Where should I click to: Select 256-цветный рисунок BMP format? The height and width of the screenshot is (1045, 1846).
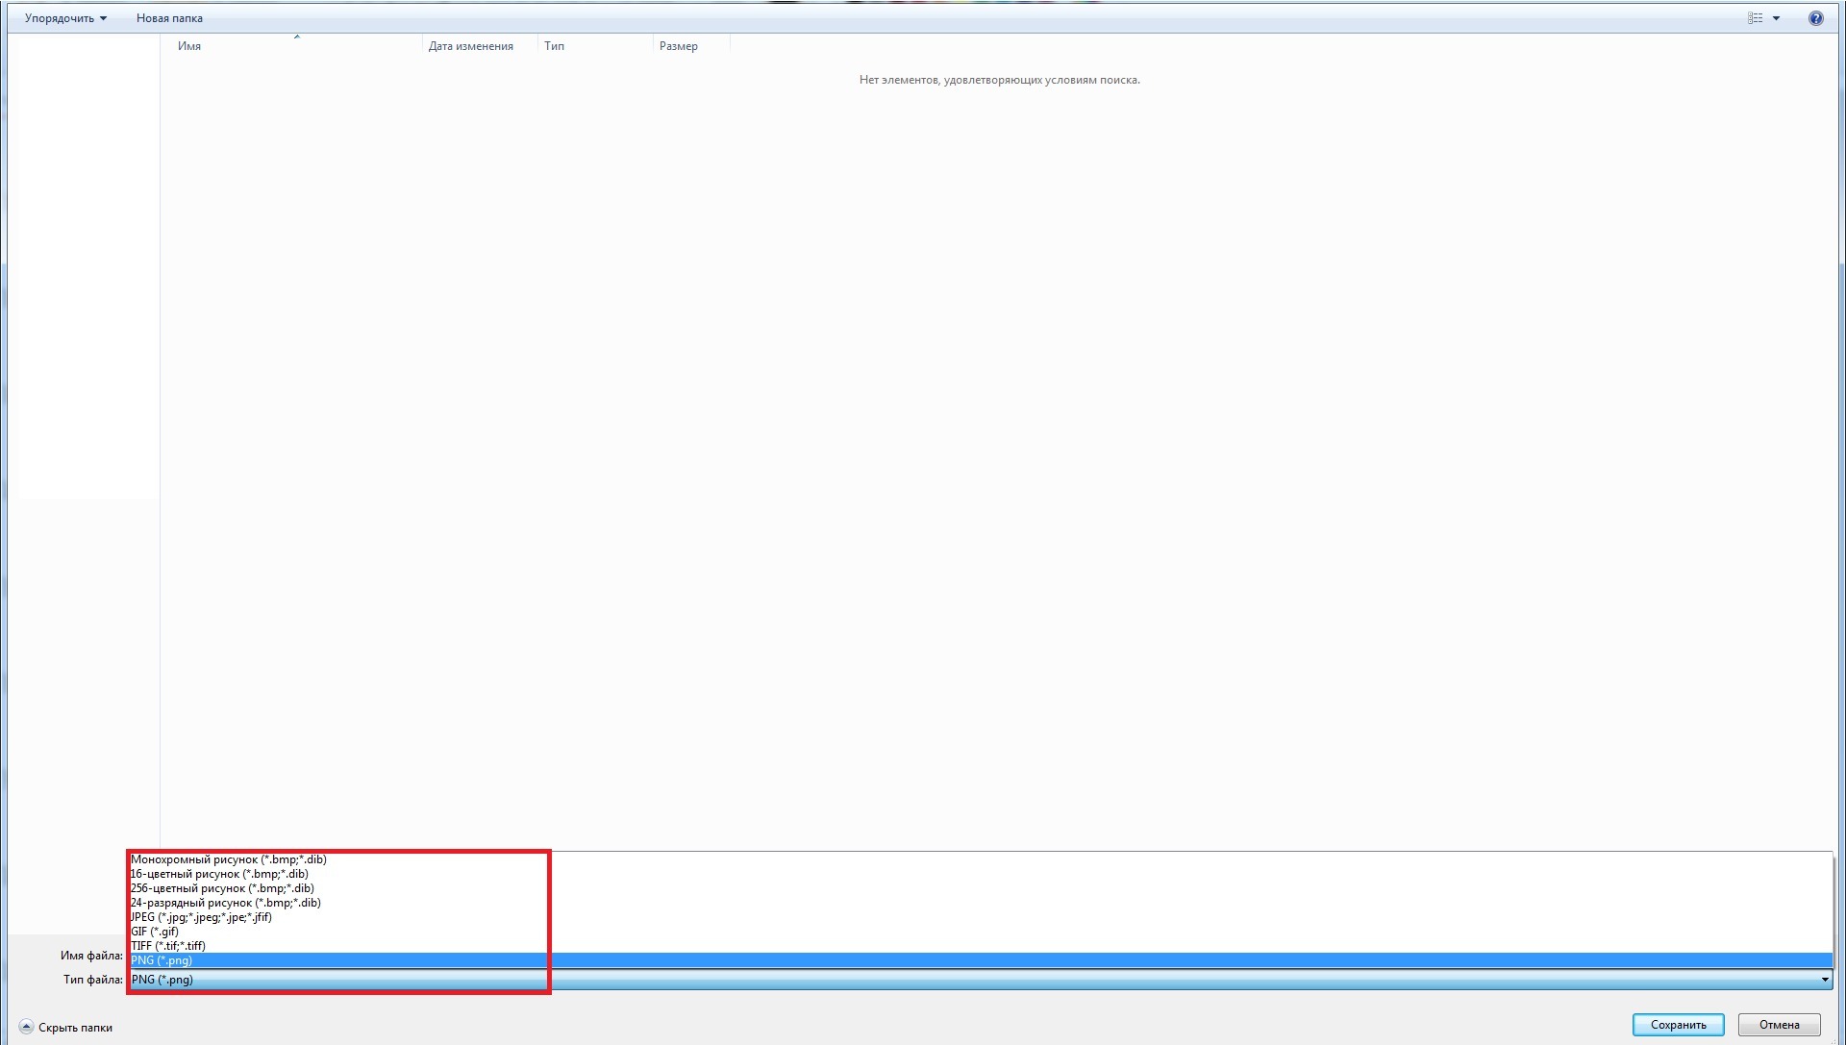[222, 887]
